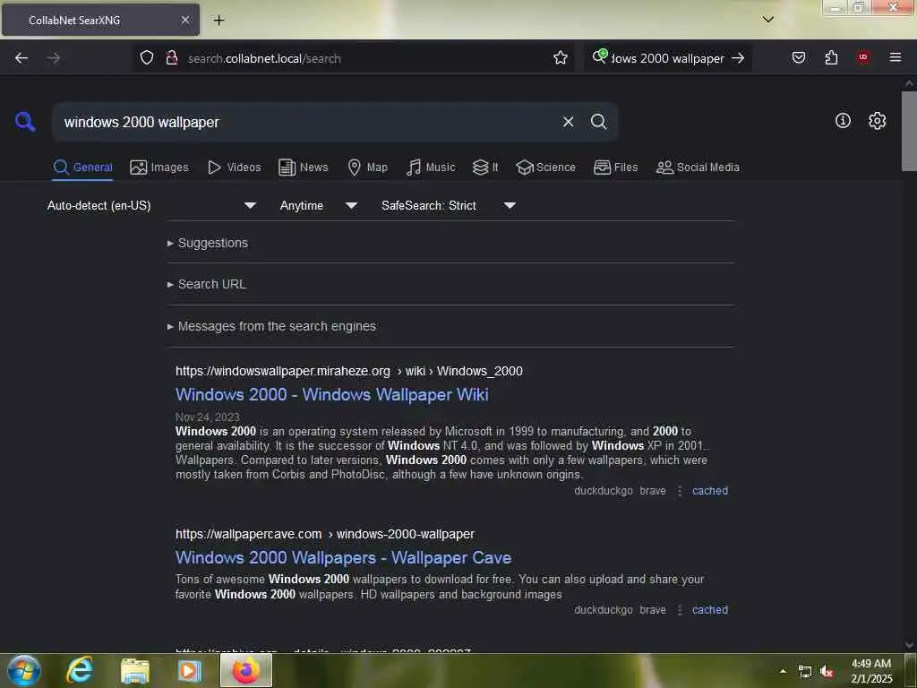Switch to the Files tab
The image size is (917, 688).
pos(615,168)
